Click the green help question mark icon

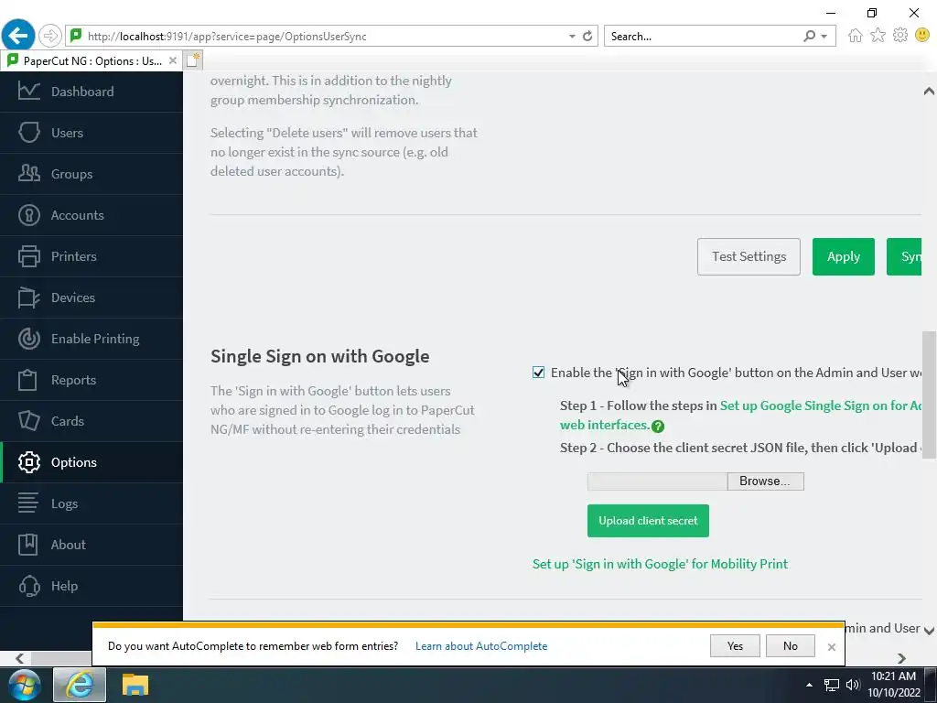click(658, 427)
